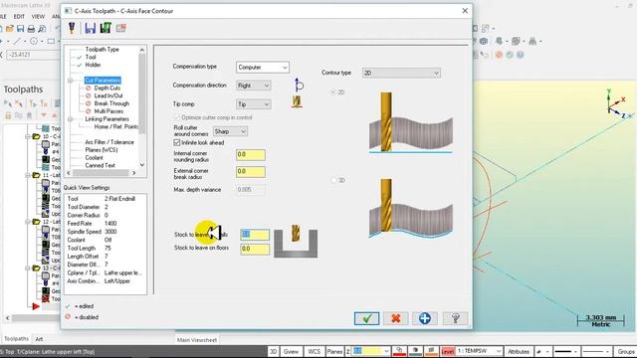Select Lead In/Out in the parameter tree

(x=108, y=95)
